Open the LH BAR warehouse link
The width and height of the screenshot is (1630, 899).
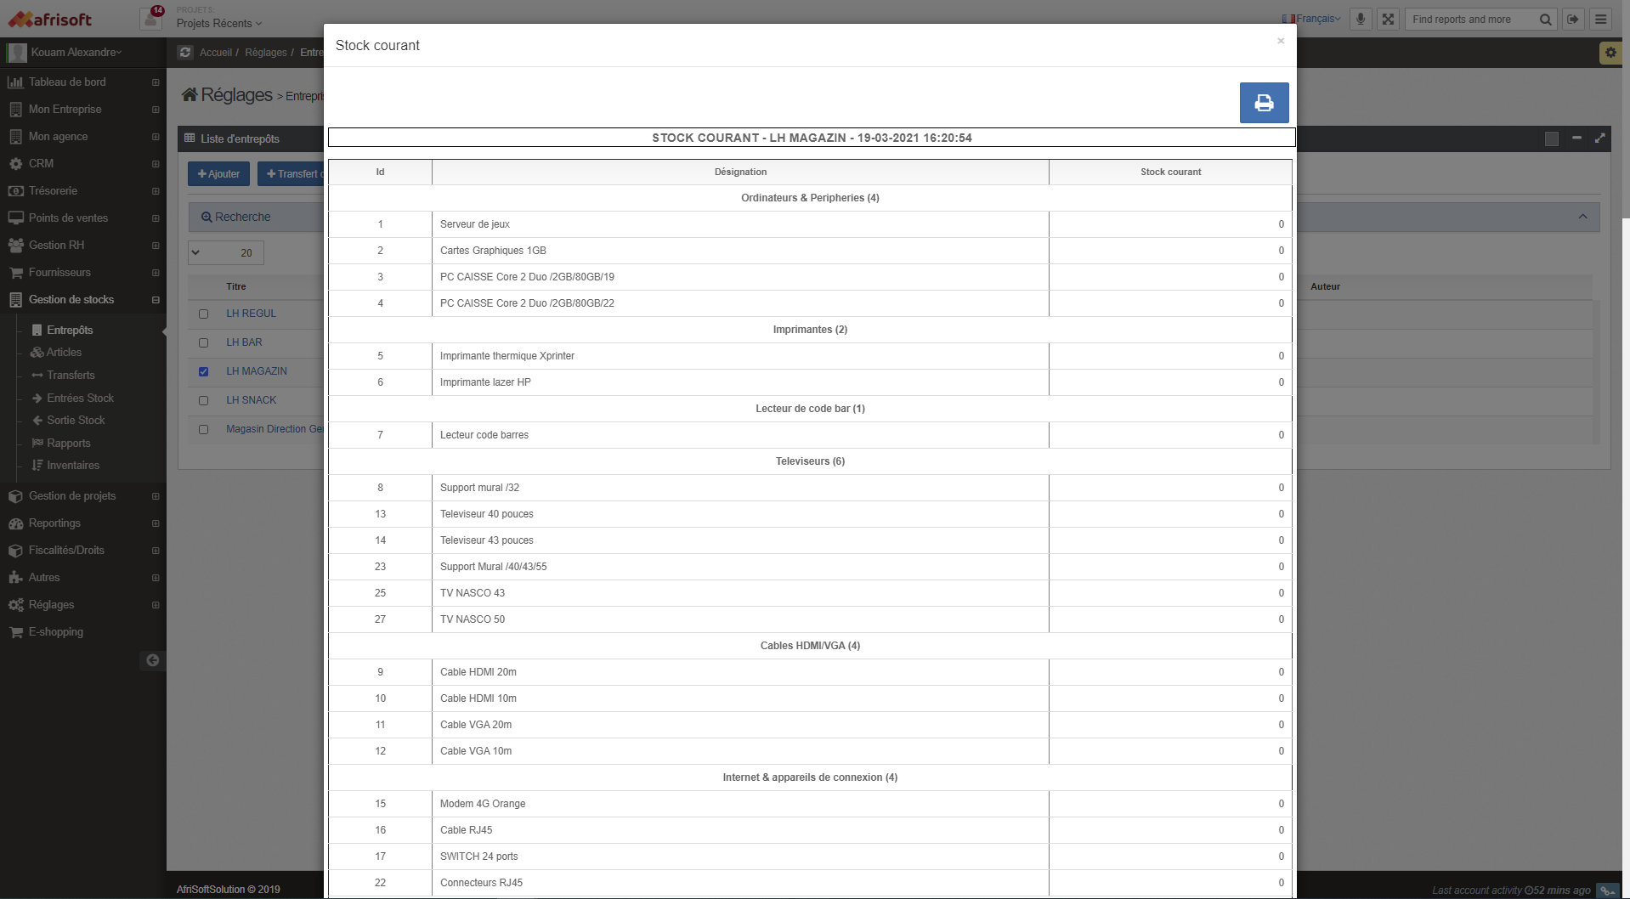tap(244, 342)
